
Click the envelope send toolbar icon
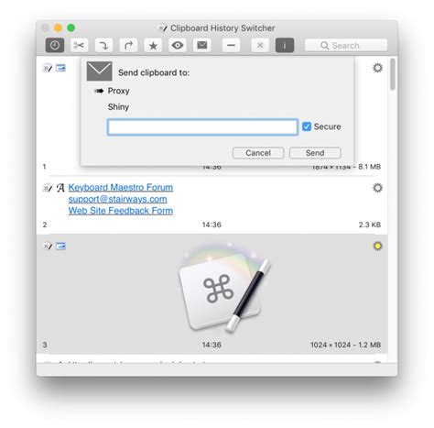(x=202, y=46)
